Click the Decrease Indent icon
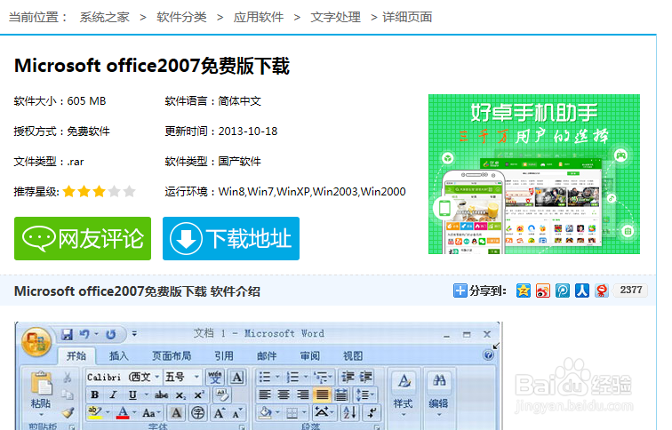This screenshot has height=430, width=672. (348, 377)
